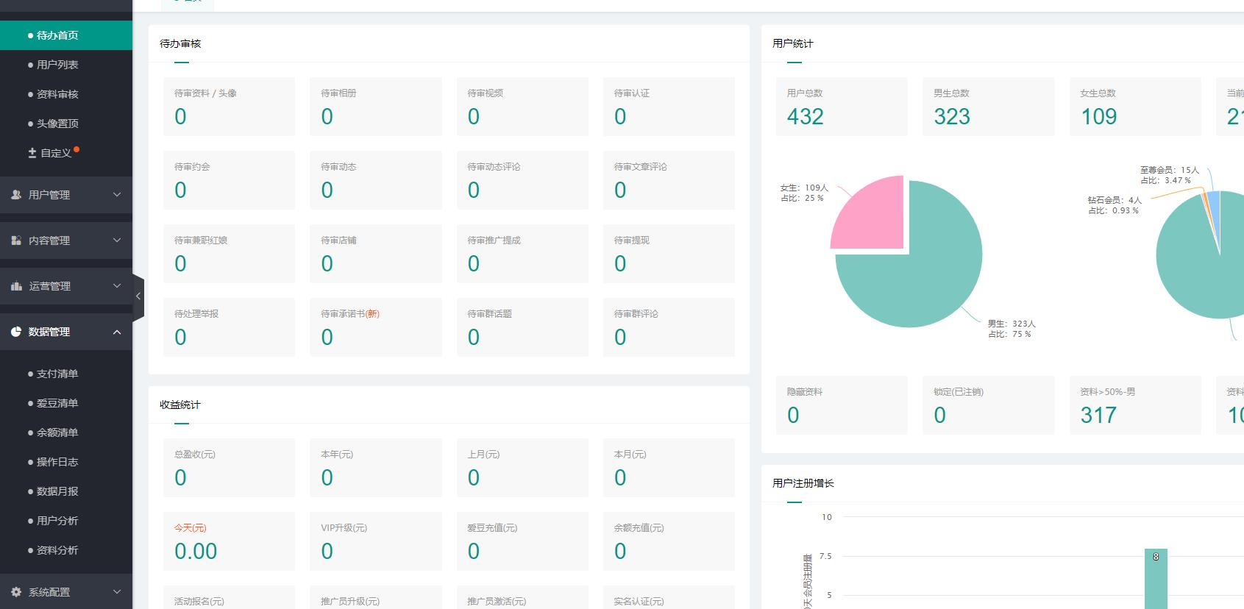Expand the 用户管理 menu chevron
The height and width of the screenshot is (609, 1244).
117,195
